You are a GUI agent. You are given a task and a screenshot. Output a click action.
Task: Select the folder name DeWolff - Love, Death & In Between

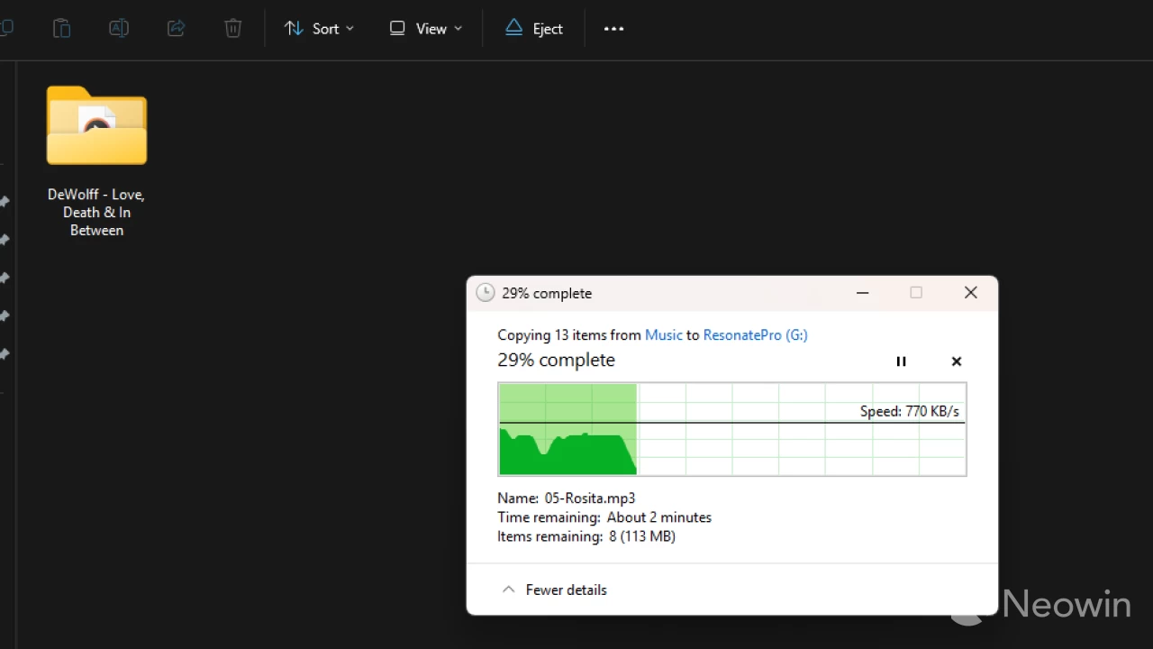pyautogui.click(x=96, y=213)
